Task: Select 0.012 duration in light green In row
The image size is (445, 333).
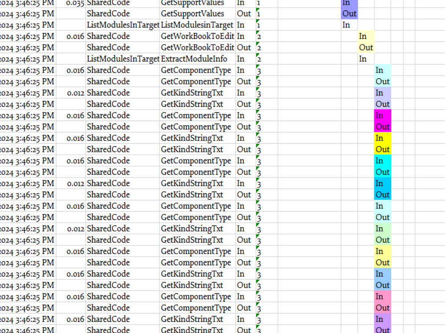Action: pyautogui.click(x=71, y=229)
